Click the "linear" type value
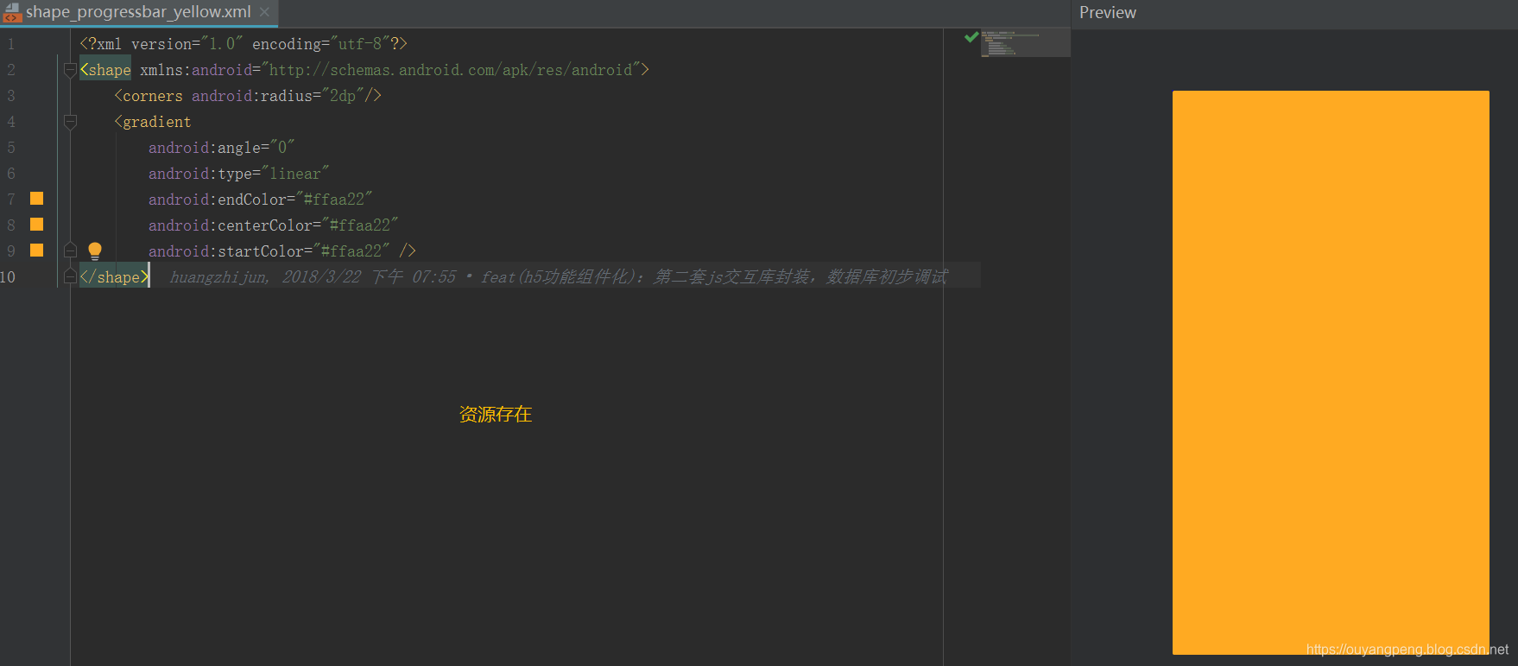Image resolution: width=1518 pixels, height=666 pixels. tap(294, 174)
